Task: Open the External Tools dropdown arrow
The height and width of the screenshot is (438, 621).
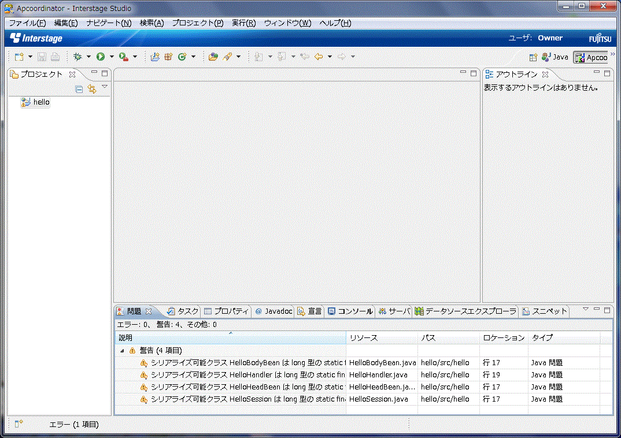Action: [x=135, y=57]
